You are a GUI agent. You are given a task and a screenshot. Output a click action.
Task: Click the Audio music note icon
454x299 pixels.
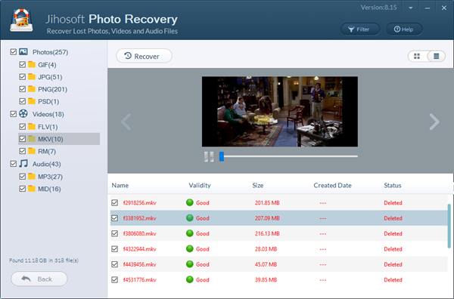[23, 164]
